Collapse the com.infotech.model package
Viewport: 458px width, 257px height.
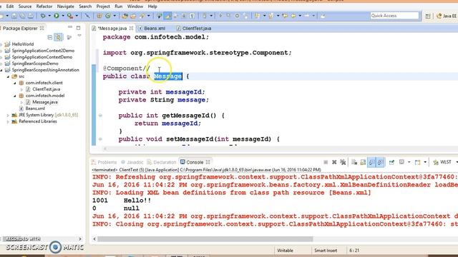click(15, 96)
